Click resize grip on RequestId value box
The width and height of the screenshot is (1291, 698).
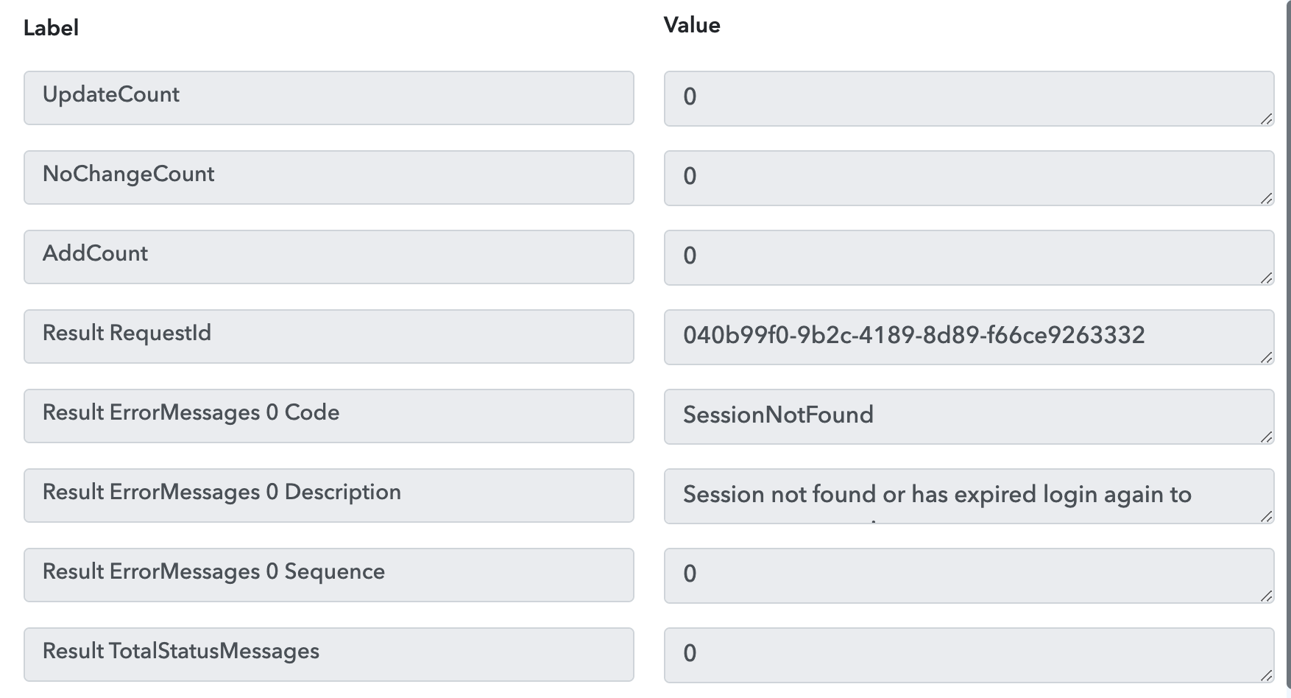[1267, 358]
